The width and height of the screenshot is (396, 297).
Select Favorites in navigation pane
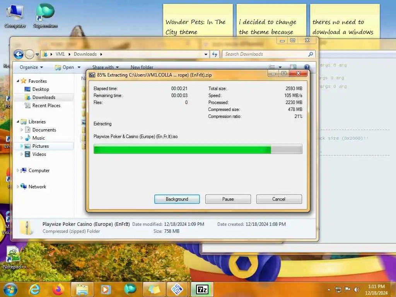click(x=38, y=81)
